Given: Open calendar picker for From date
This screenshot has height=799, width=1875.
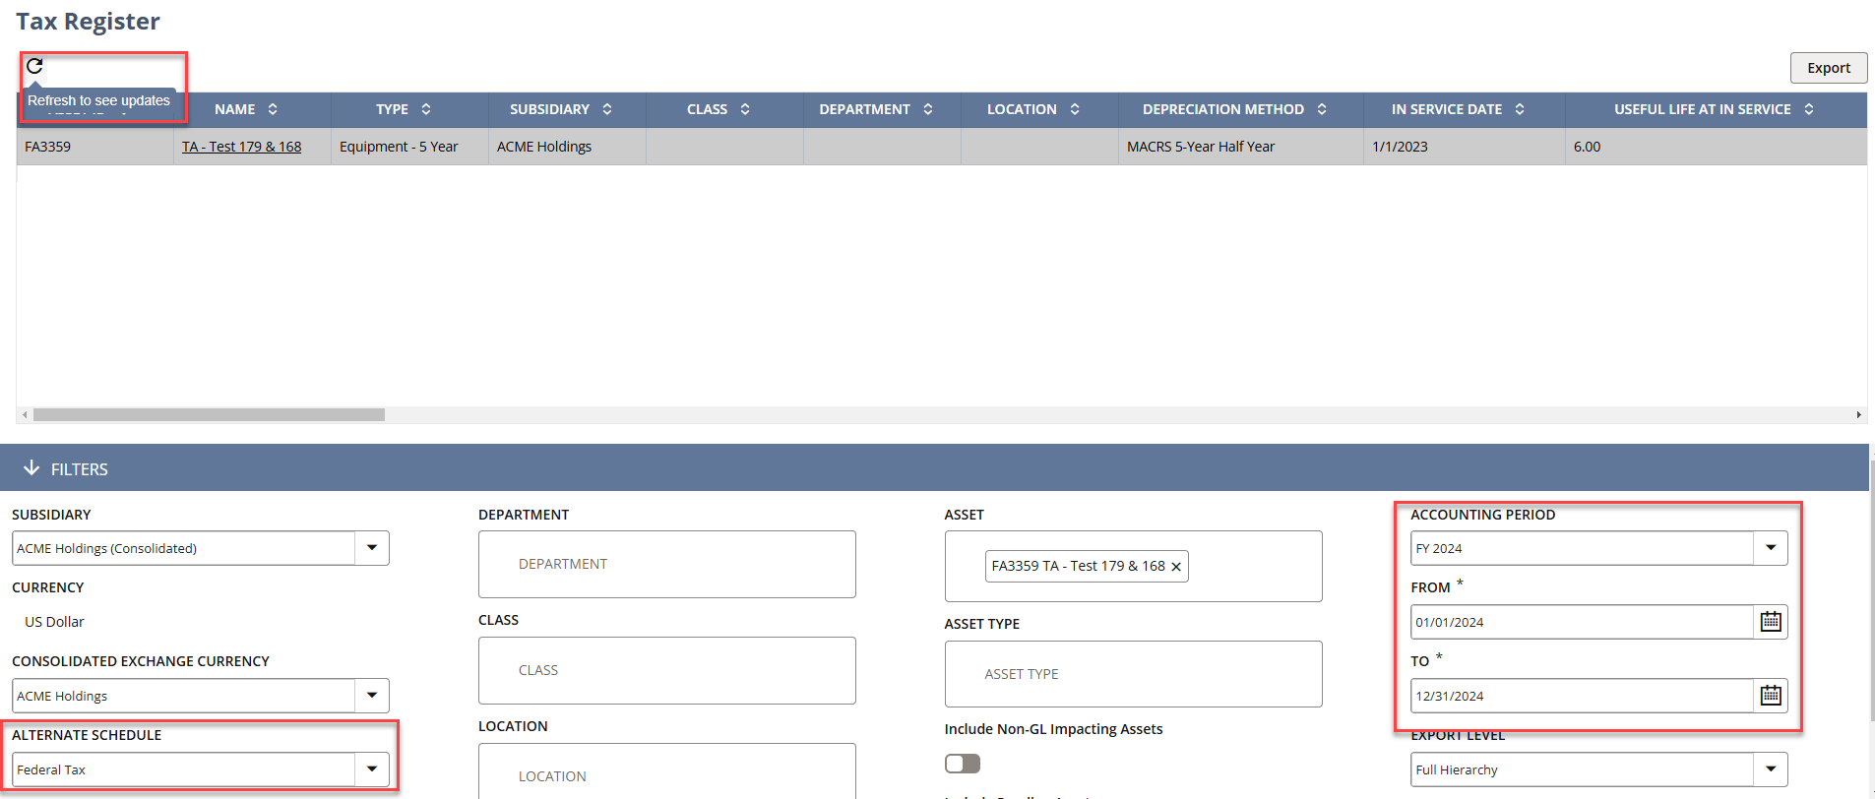Looking at the screenshot, I should pos(1771,622).
